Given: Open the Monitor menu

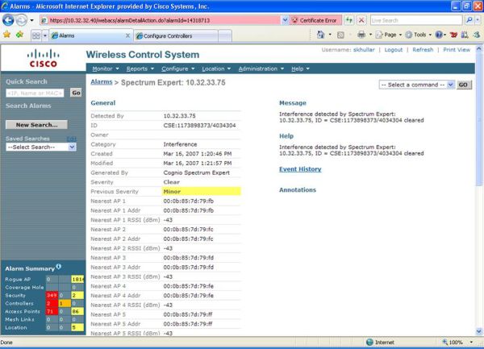Looking at the screenshot, I should pos(105,69).
